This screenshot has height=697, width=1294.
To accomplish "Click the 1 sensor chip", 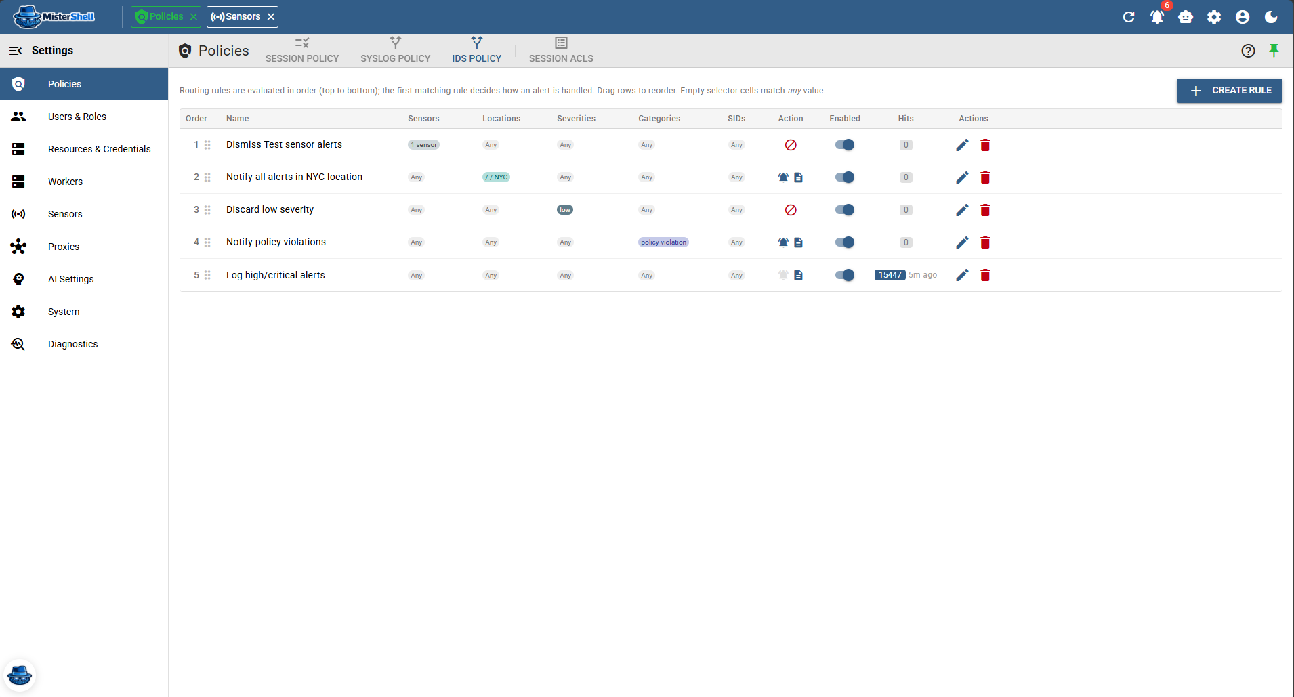I will (x=424, y=145).
